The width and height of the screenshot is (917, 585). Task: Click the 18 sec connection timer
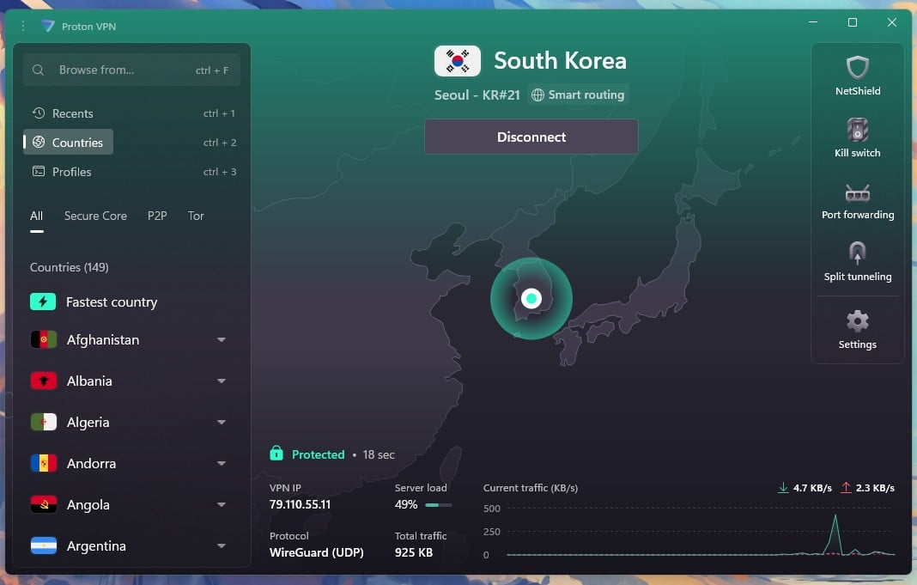point(379,454)
